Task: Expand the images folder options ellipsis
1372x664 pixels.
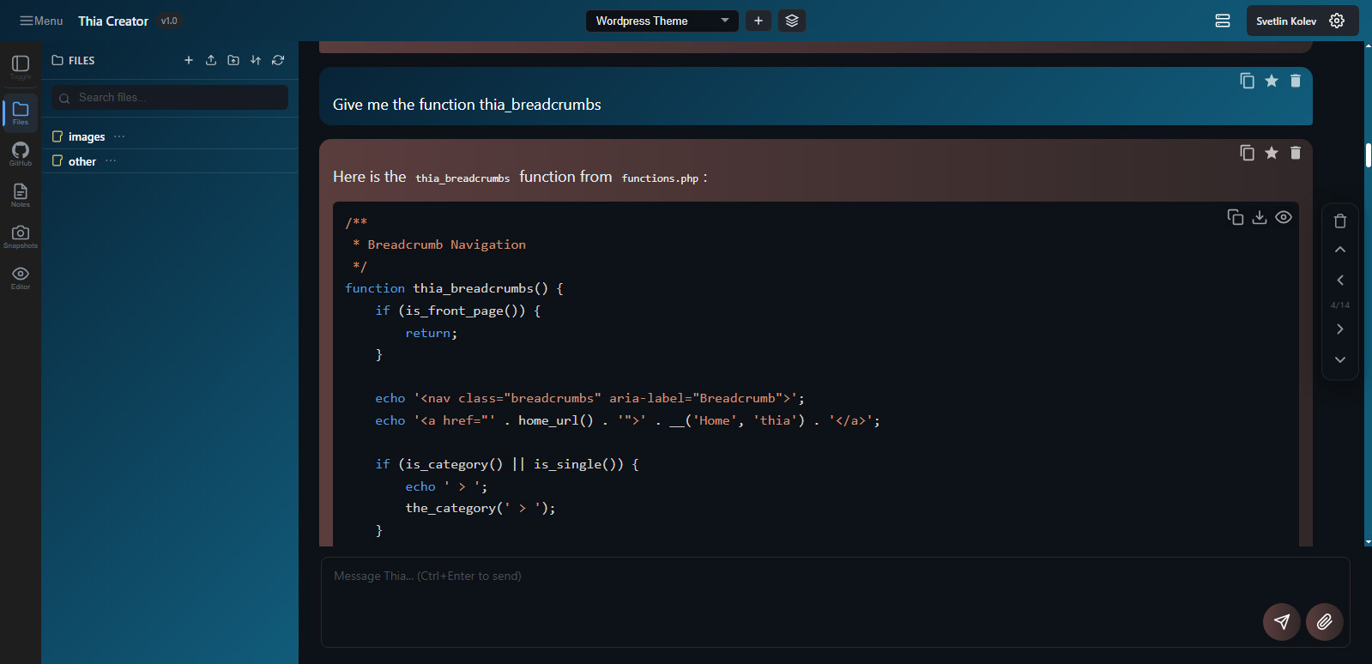Action: tap(119, 136)
